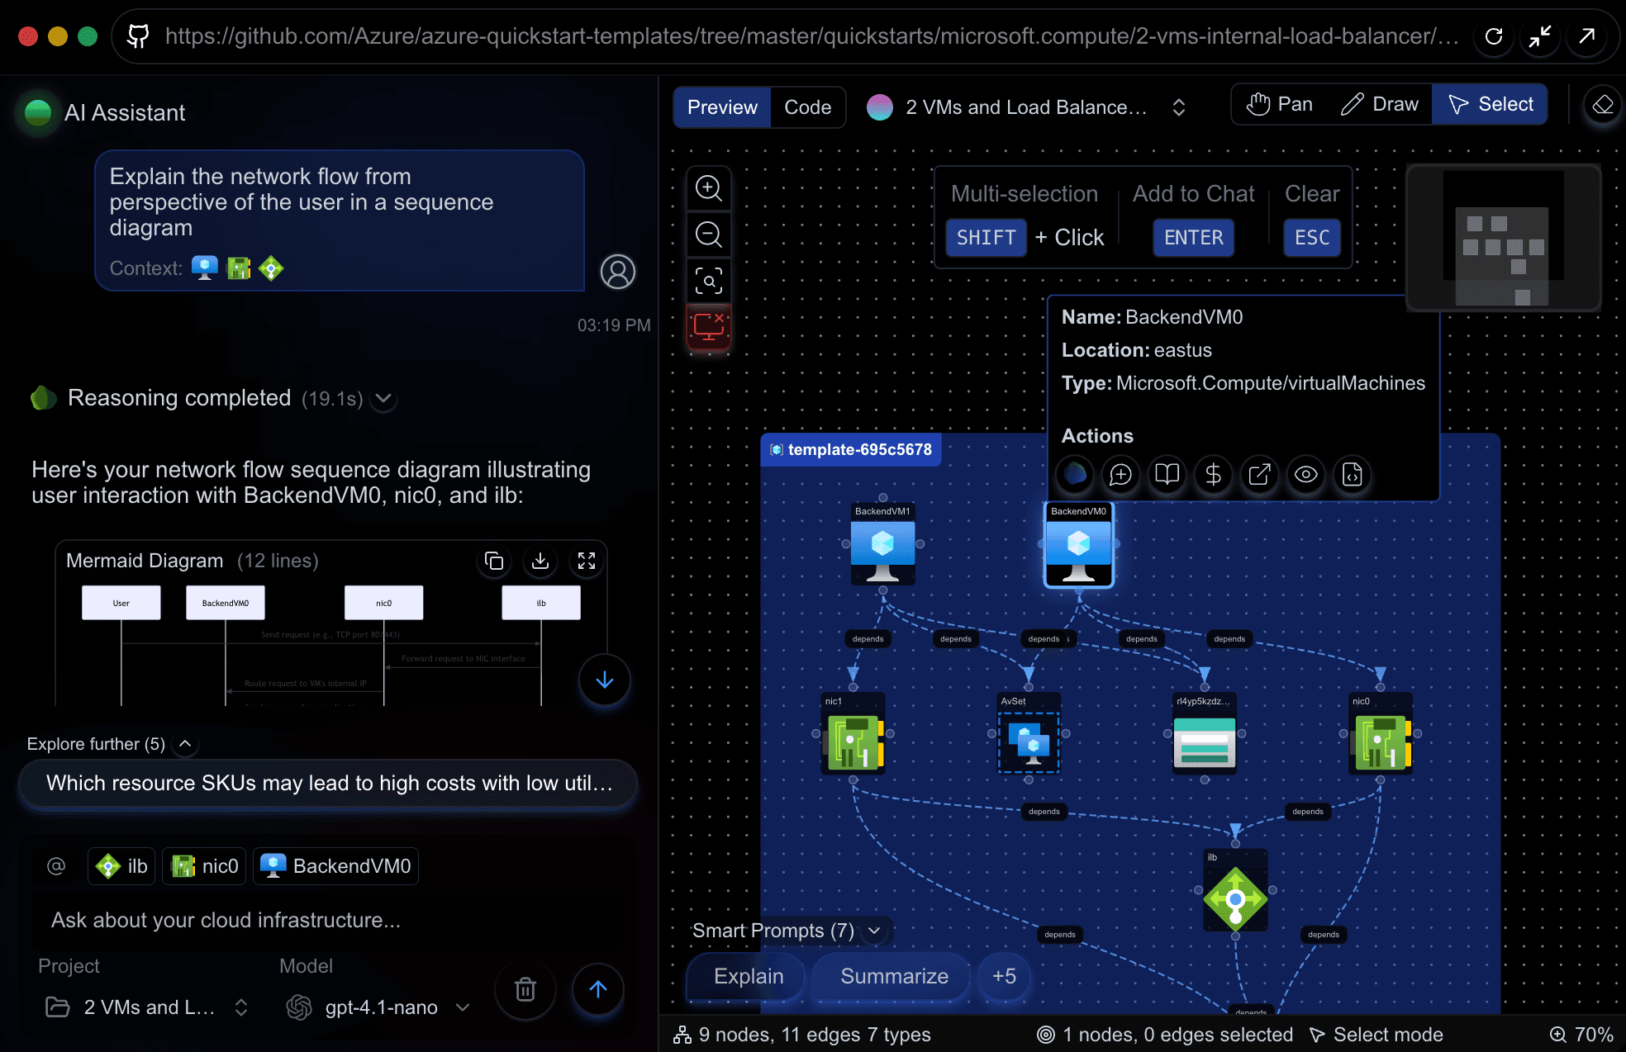Click the ESC Clear button
1626x1052 pixels.
click(1312, 238)
